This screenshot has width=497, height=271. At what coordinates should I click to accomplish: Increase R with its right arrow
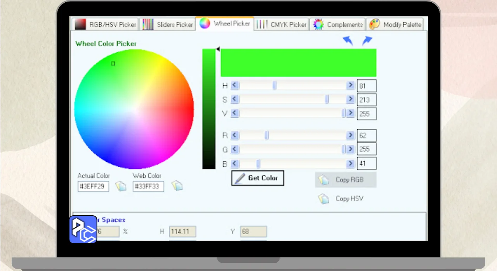[351, 135]
